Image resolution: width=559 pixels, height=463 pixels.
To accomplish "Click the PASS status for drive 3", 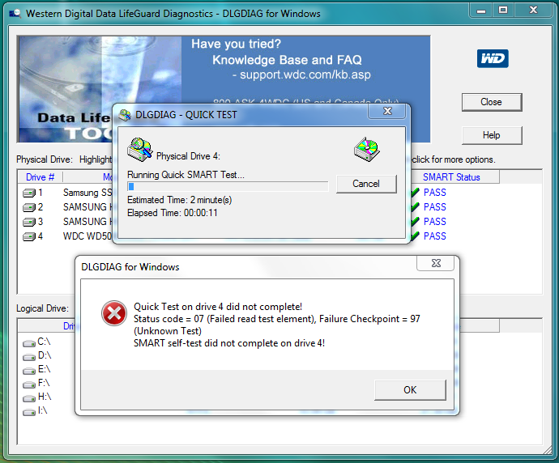I will pyautogui.click(x=434, y=222).
